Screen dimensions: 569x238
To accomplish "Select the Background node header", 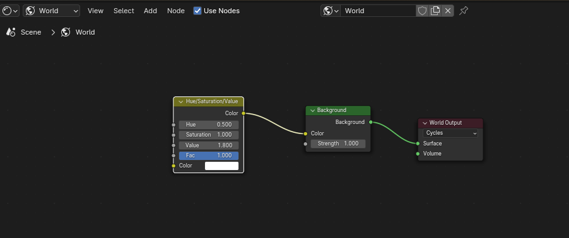I will point(338,110).
